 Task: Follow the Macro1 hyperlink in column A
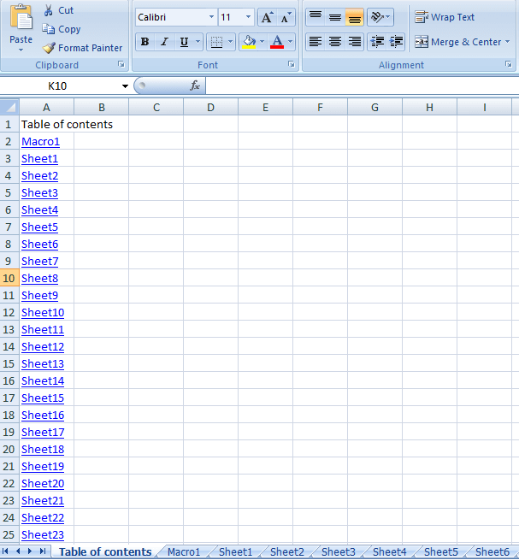[x=40, y=142]
